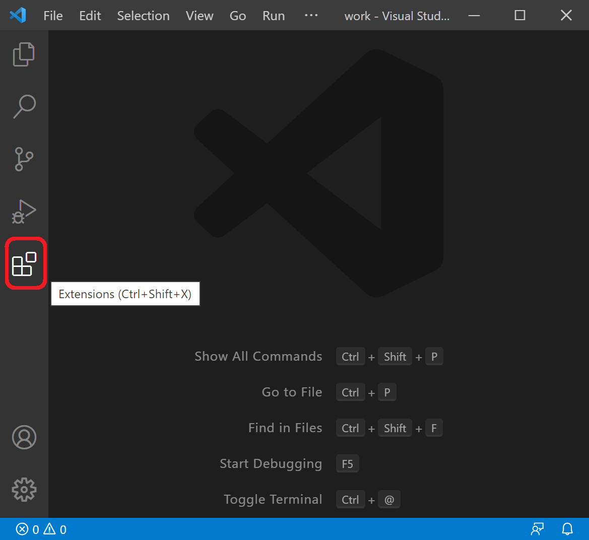Open the Search view
This screenshot has width=589, height=540.
(x=24, y=107)
